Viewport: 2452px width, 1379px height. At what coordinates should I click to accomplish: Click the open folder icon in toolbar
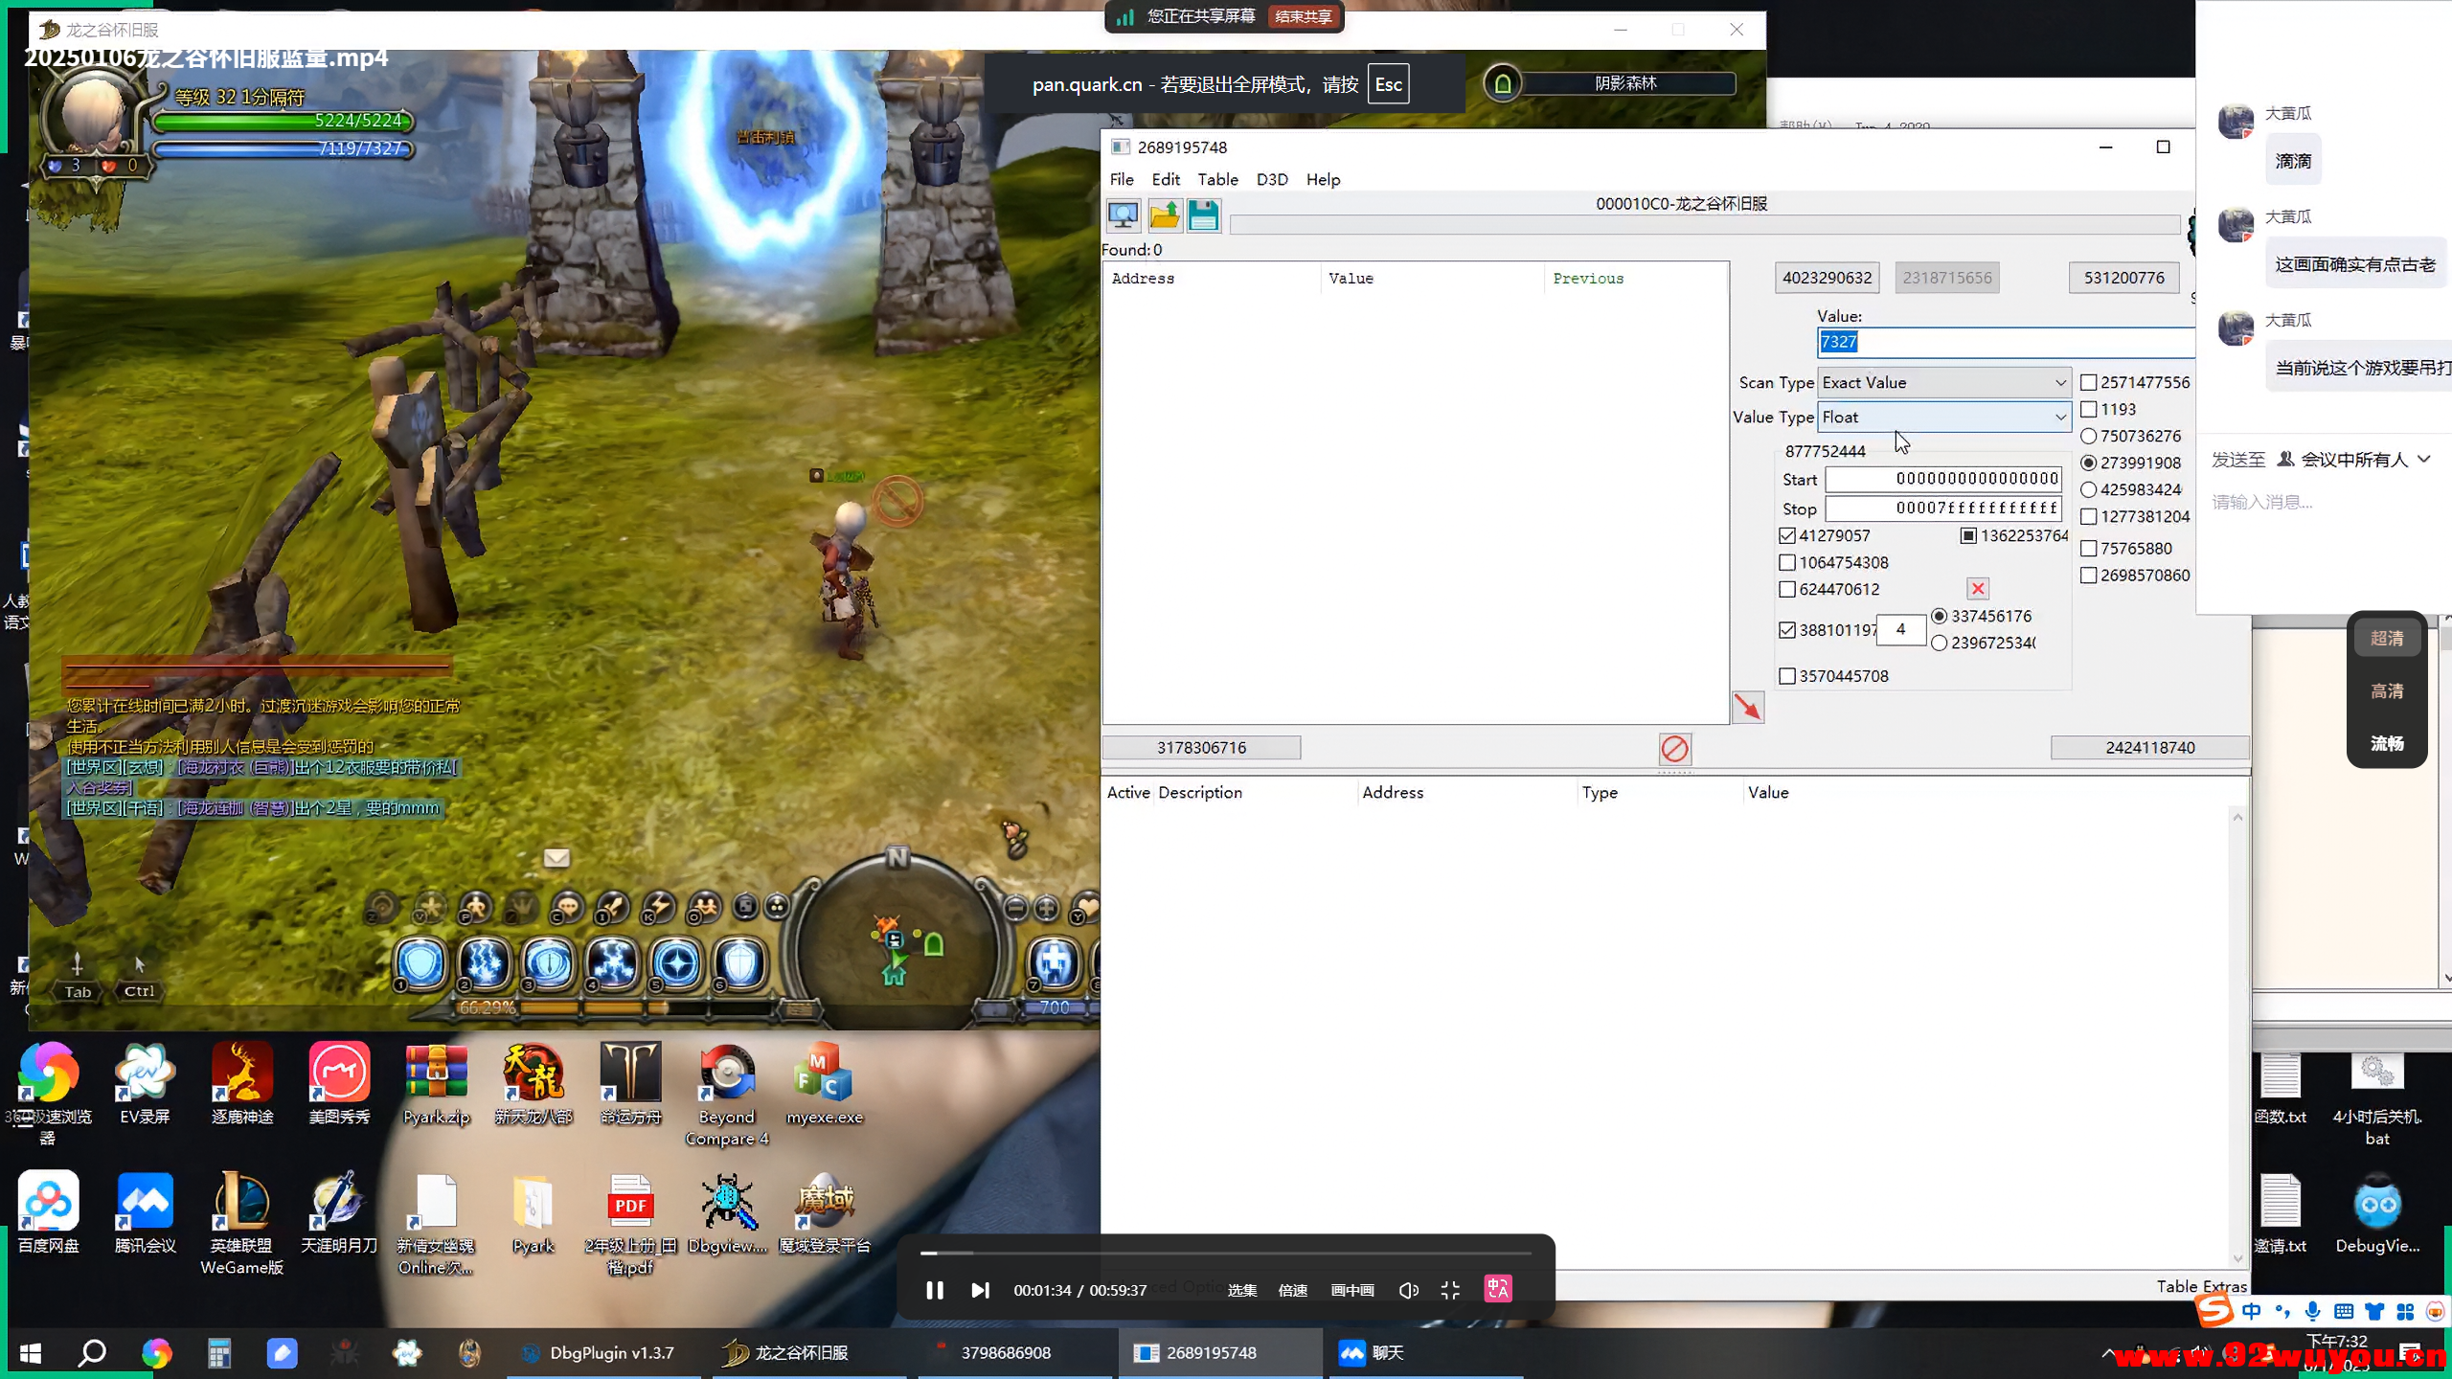pos(1164,215)
